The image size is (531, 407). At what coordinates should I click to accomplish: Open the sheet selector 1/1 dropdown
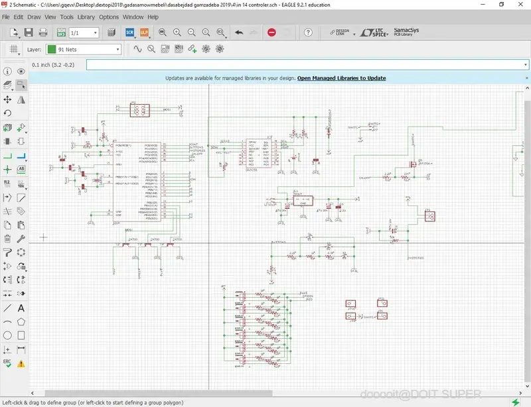click(x=96, y=32)
